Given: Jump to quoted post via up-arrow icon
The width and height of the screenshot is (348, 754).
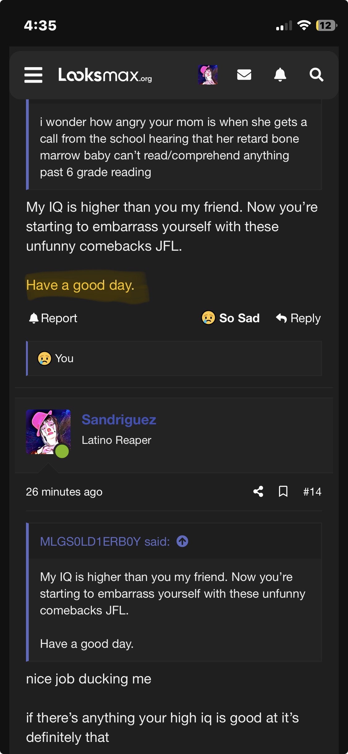Looking at the screenshot, I should click(x=182, y=541).
